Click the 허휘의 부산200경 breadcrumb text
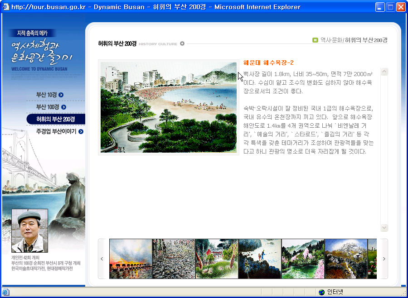The height and width of the screenshot is (298, 408). coord(366,40)
